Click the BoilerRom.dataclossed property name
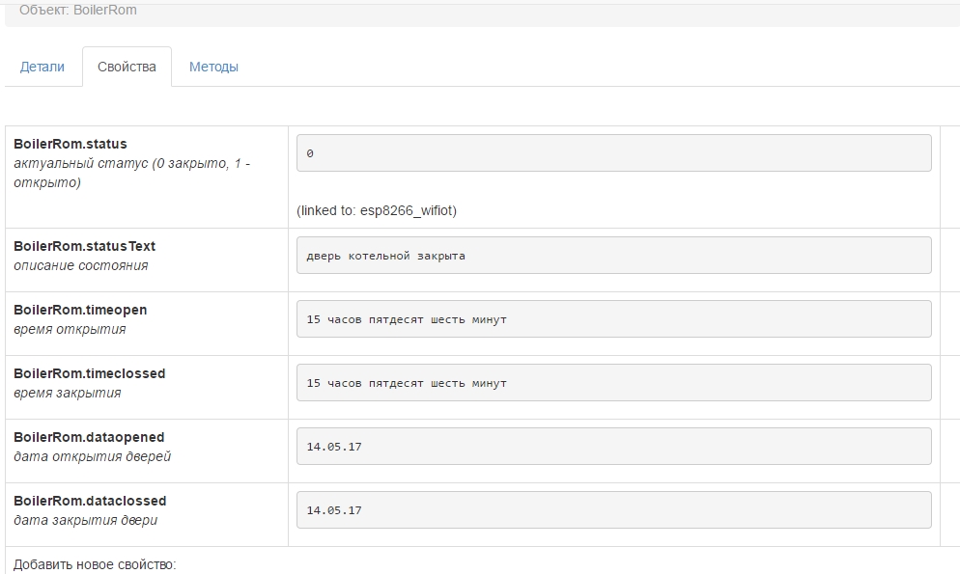The image size is (960, 574). click(90, 501)
